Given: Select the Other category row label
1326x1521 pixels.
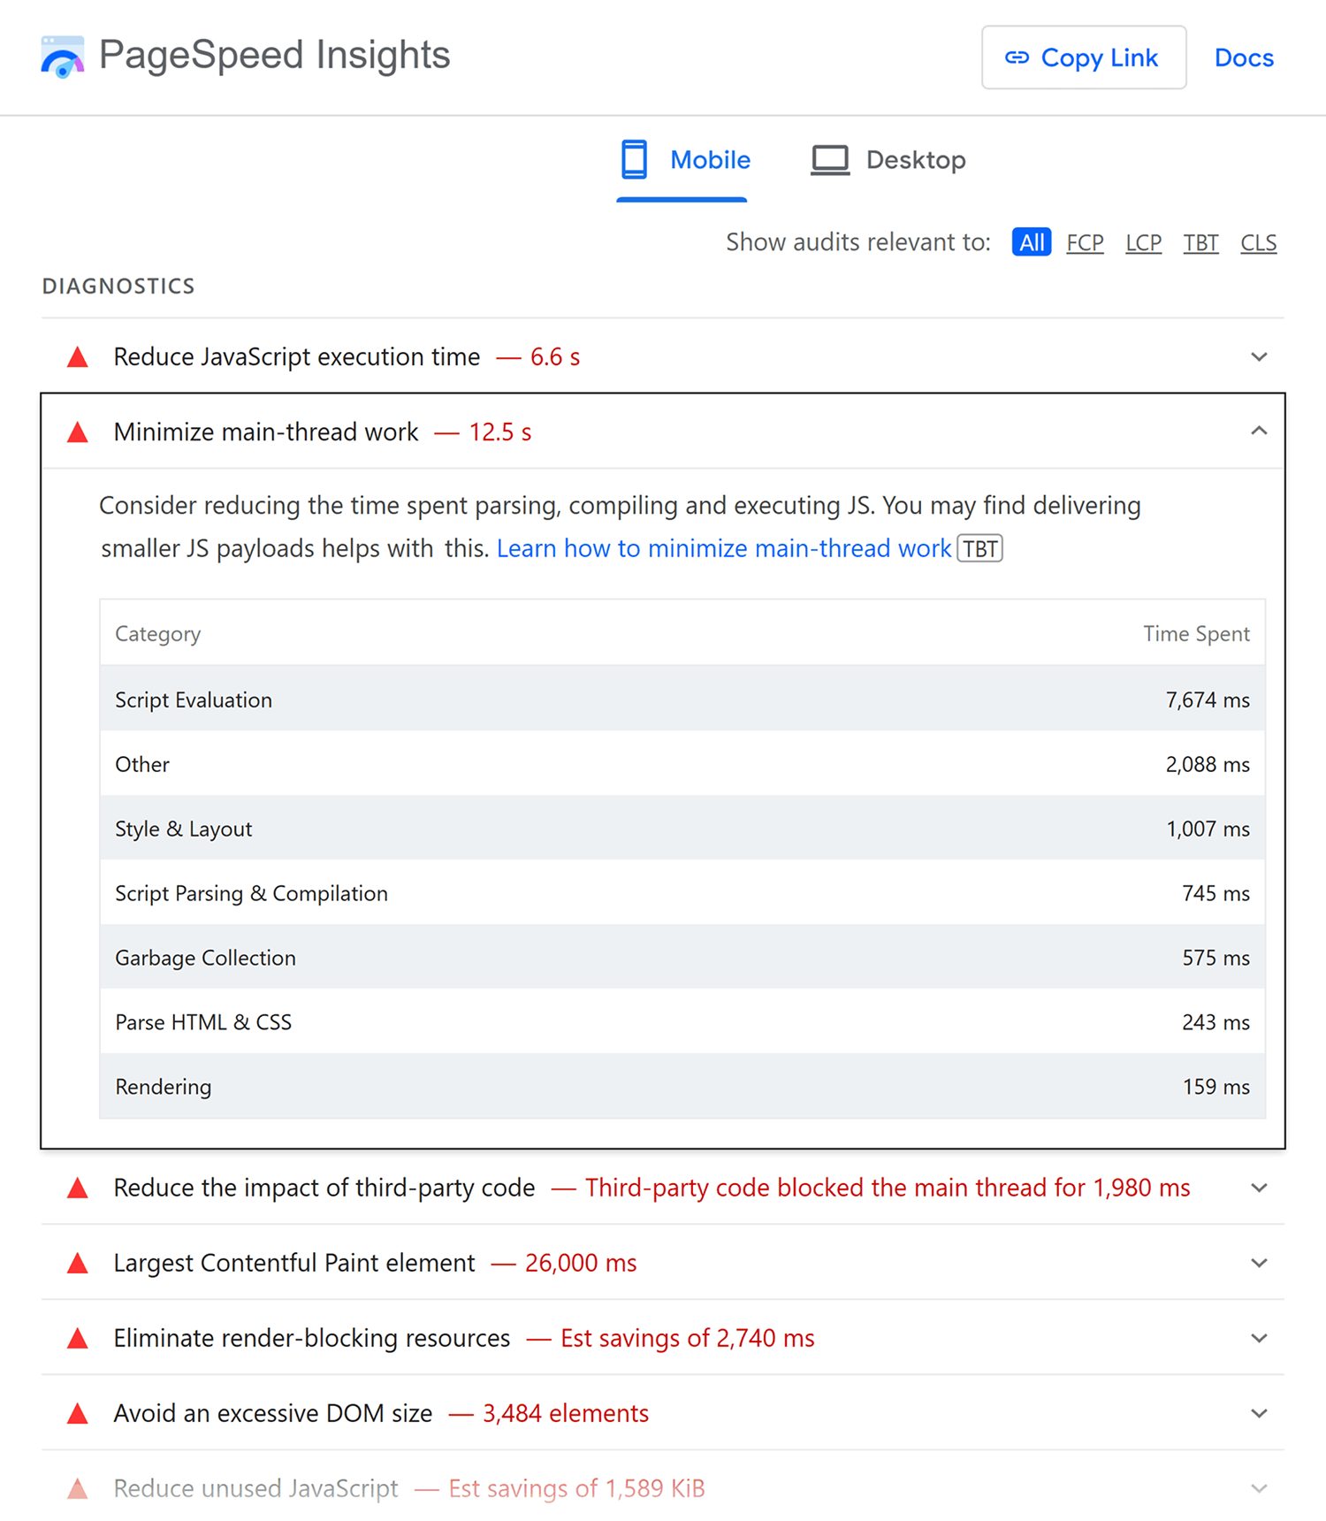Looking at the screenshot, I should pyautogui.click(x=142, y=765).
